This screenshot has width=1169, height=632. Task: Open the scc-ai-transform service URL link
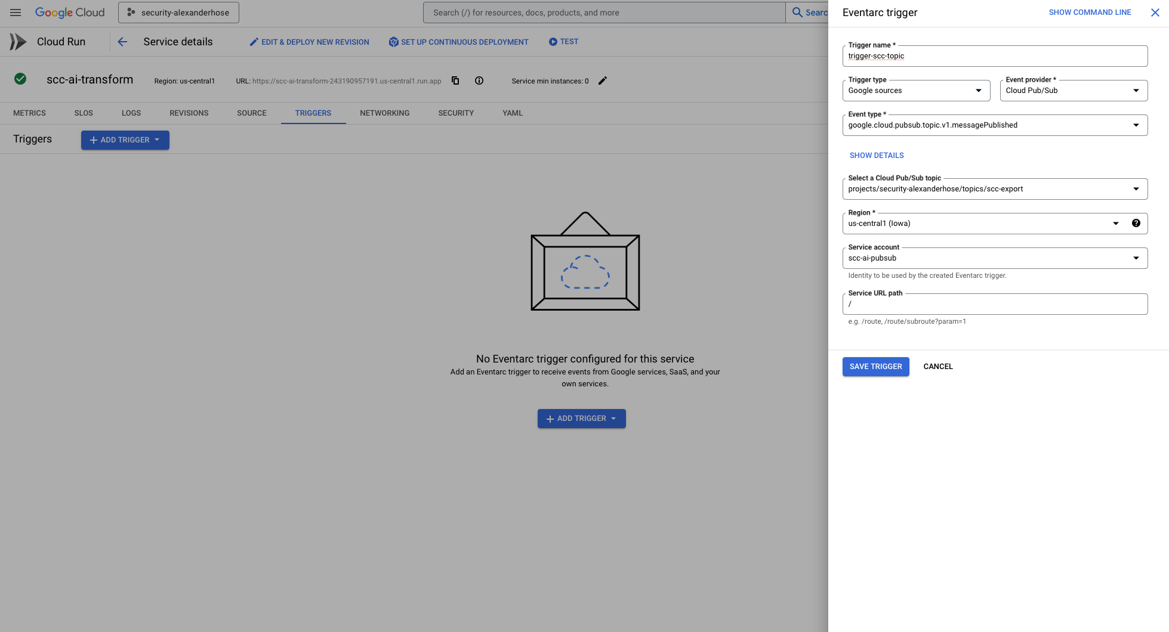click(347, 81)
